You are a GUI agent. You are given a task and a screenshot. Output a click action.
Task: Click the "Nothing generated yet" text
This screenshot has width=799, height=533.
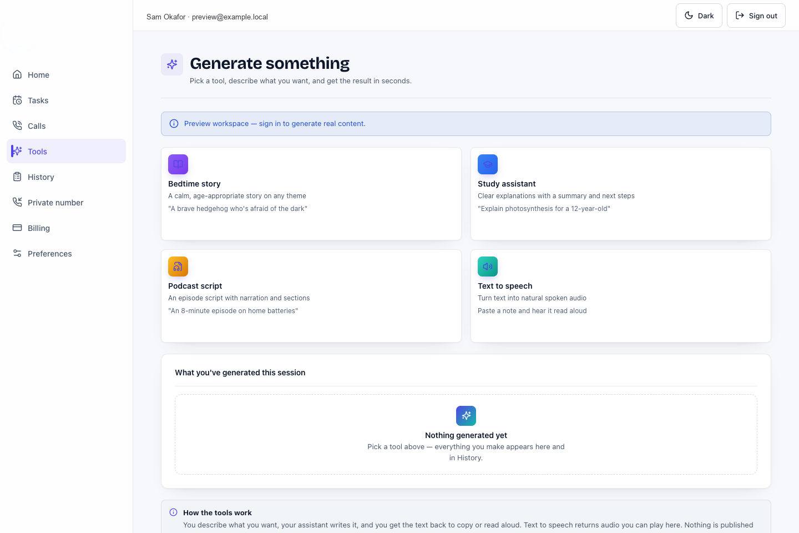point(466,435)
